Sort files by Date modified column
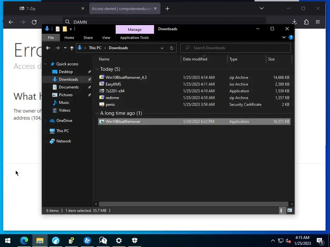Image resolution: width=330 pixels, height=247 pixels. pyautogui.click(x=195, y=59)
